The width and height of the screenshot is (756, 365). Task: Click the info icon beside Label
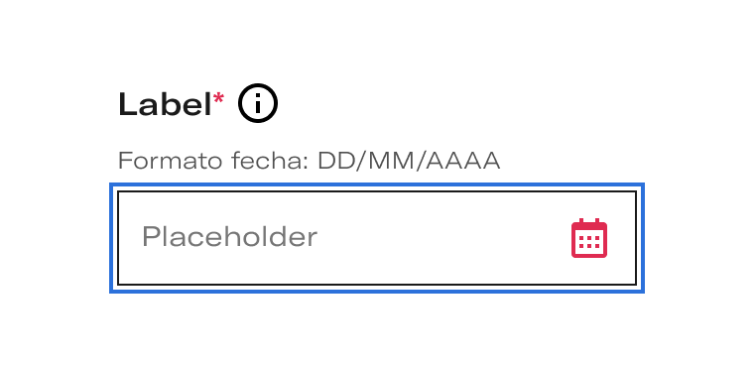[x=258, y=103]
